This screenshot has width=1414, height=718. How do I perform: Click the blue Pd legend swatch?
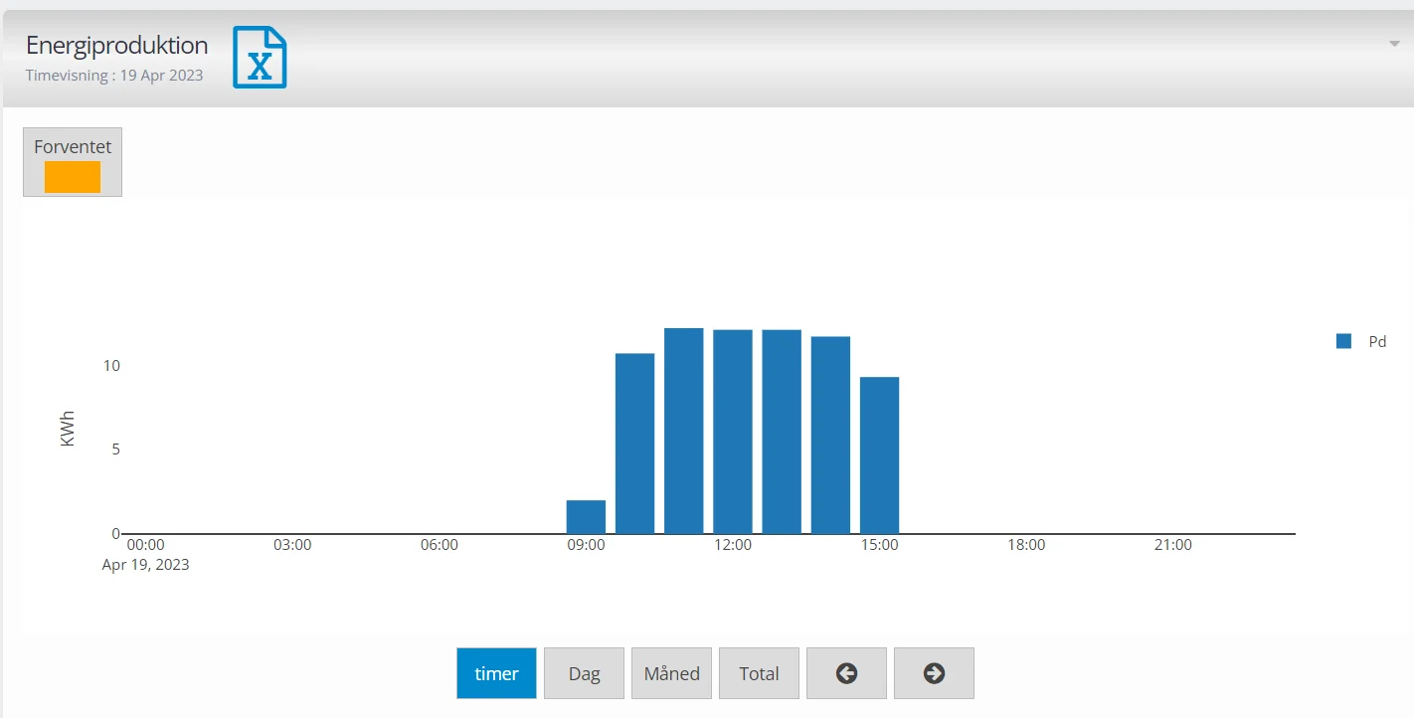point(1343,341)
